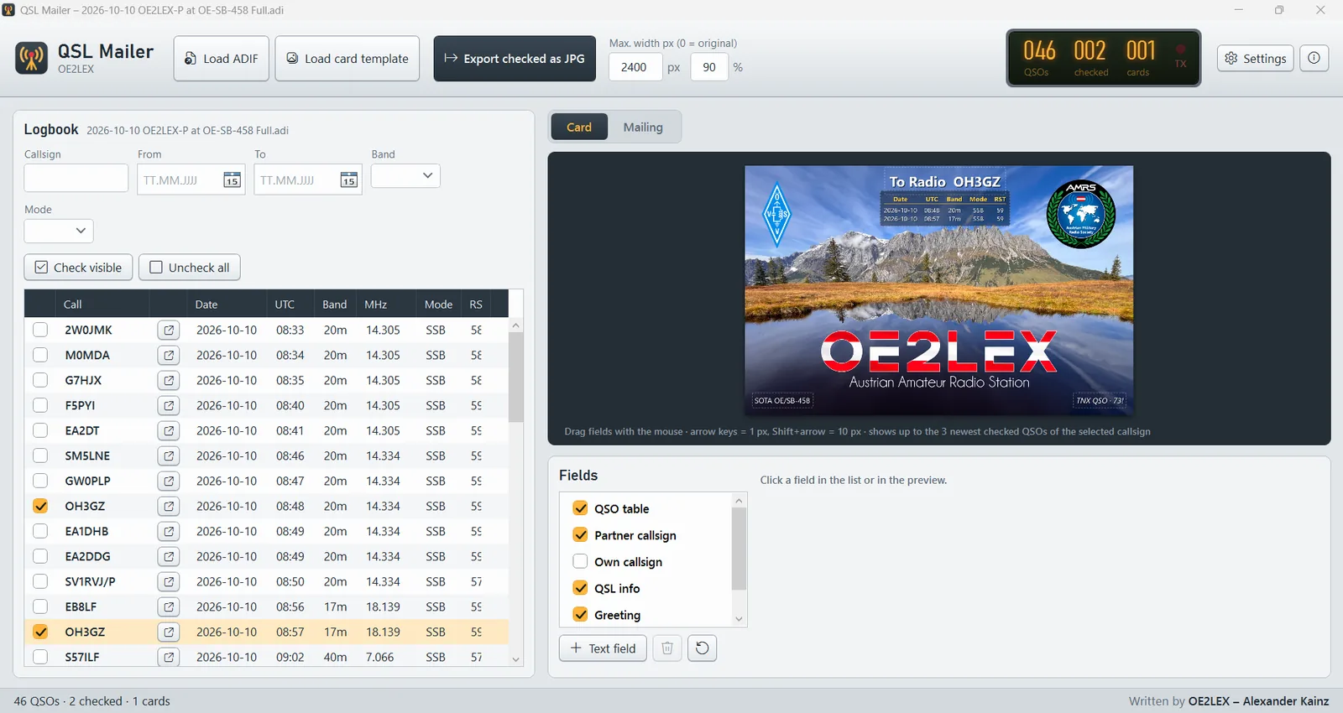Open external link icon for F5PYI row
Image resolution: width=1343 pixels, height=713 pixels.
tap(169, 406)
